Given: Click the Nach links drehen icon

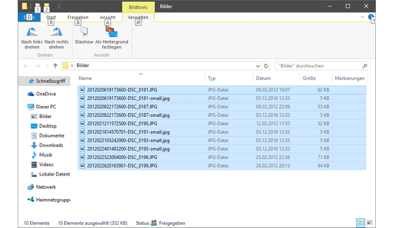Looking at the screenshot, I should coord(33,32).
